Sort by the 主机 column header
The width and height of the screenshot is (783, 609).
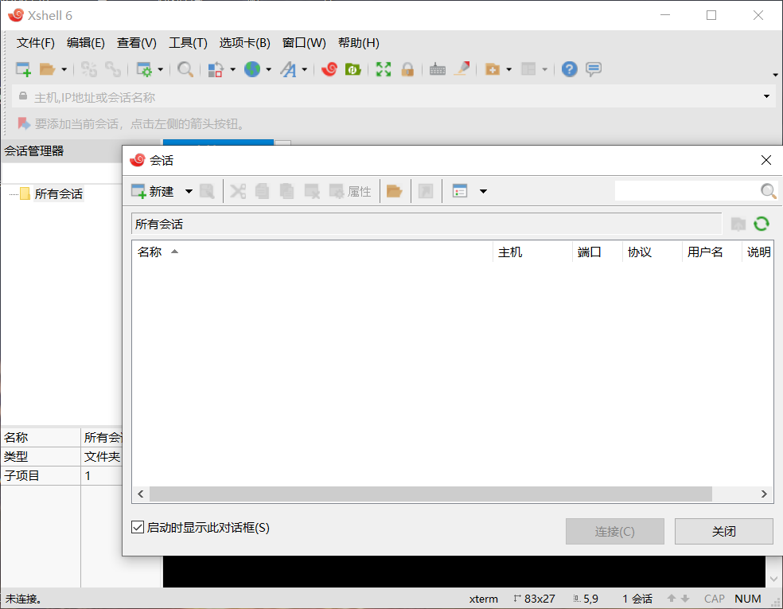click(x=532, y=252)
